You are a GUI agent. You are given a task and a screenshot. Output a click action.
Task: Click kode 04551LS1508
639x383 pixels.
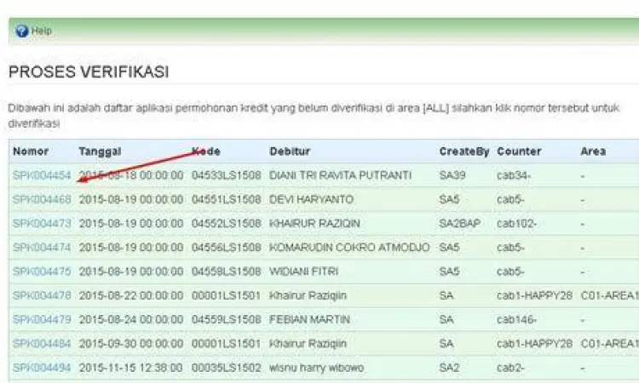click(x=226, y=199)
